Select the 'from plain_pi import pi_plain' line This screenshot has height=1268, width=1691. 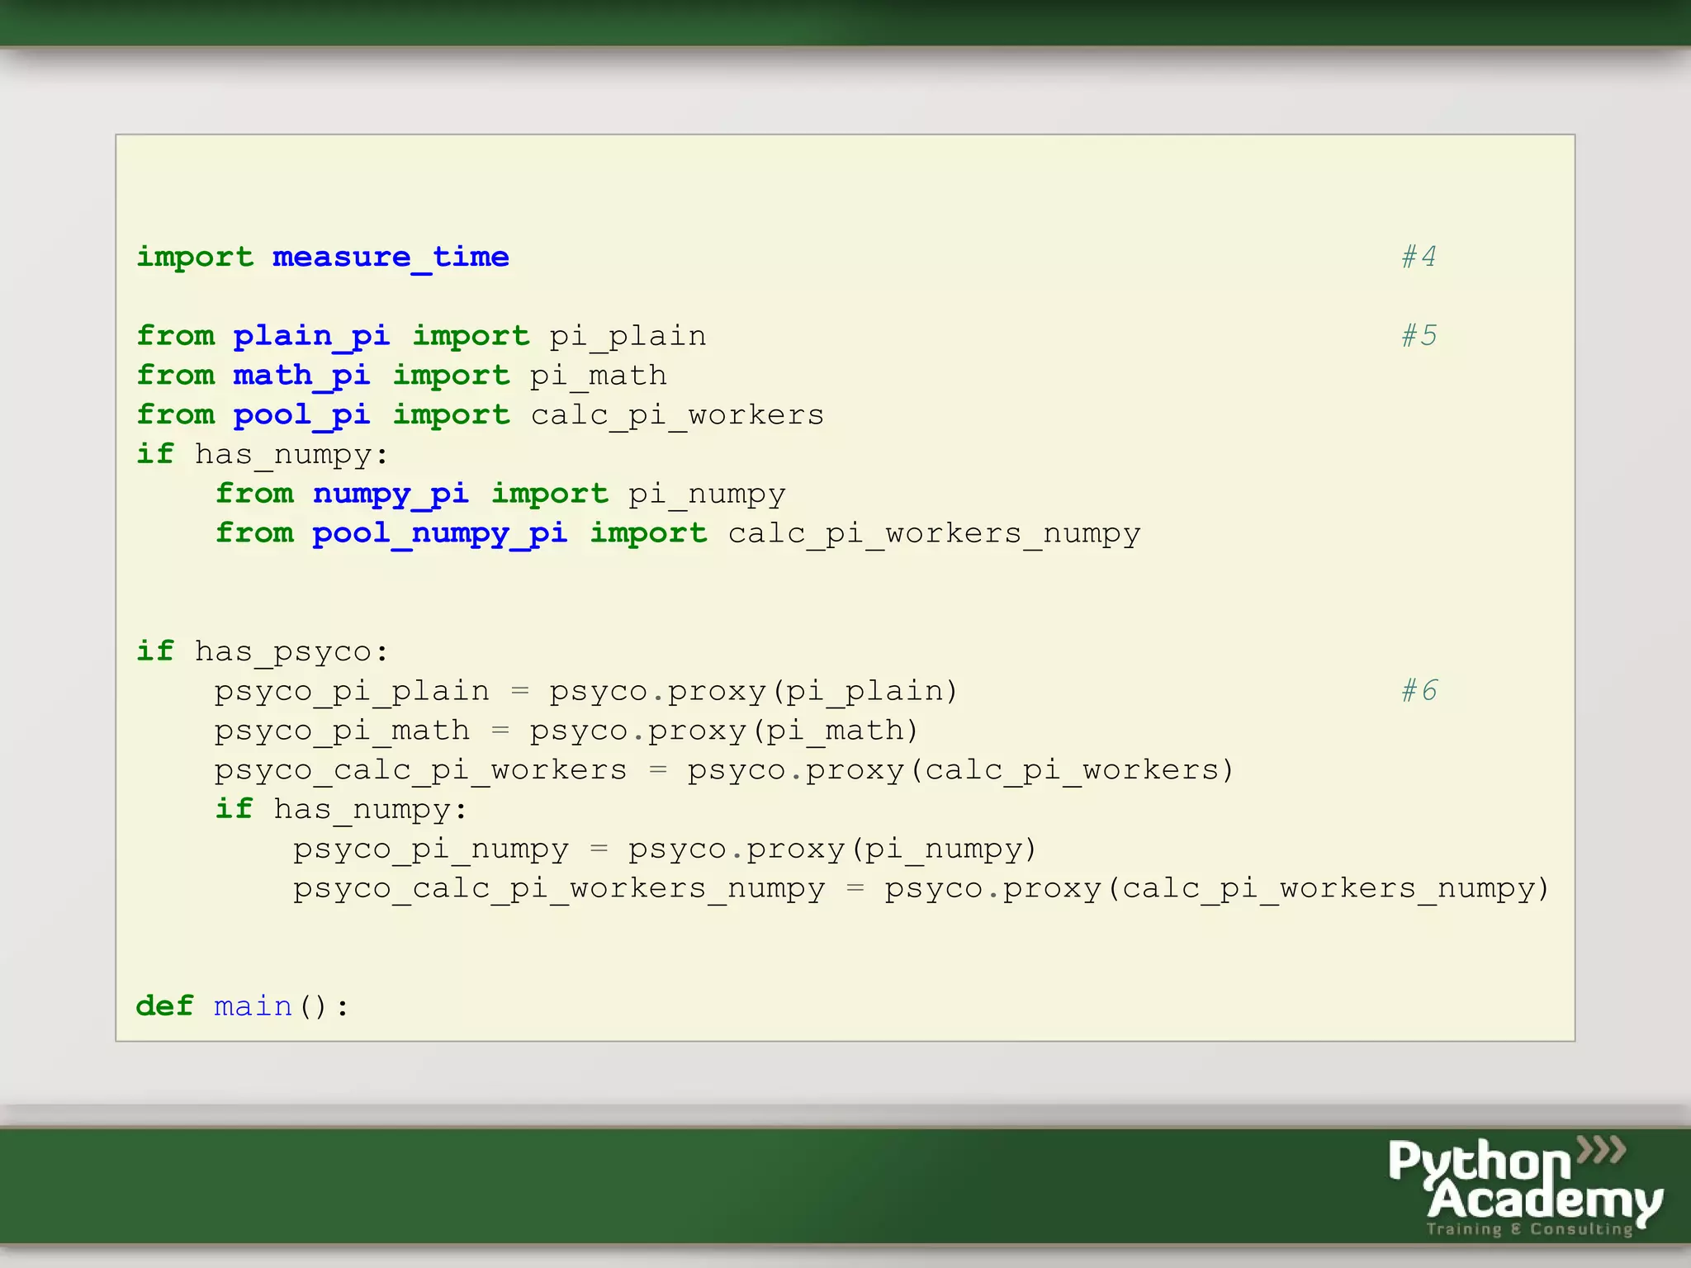point(421,337)
